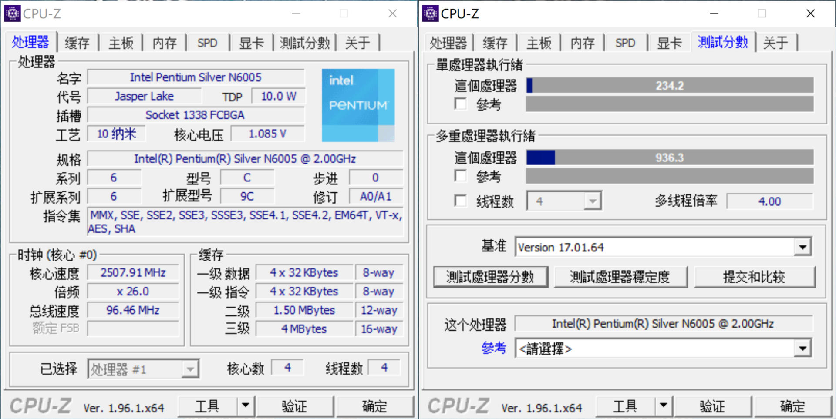836x419 pixels.
Task: Click the 验证 validation button
Action: pyautogui.click(x=294, y=406)
